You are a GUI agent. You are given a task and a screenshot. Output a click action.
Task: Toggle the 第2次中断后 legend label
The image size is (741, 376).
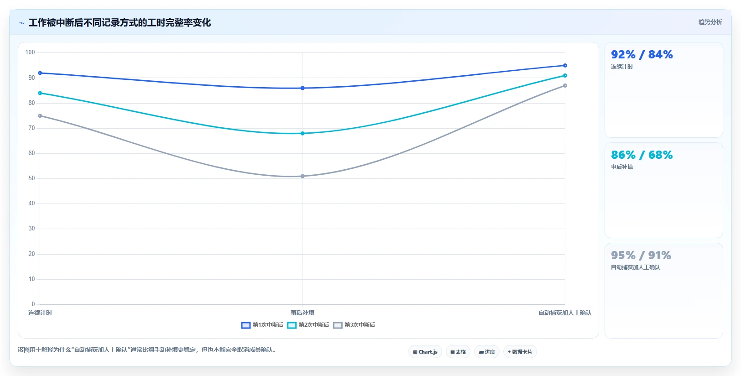point(314,325)
